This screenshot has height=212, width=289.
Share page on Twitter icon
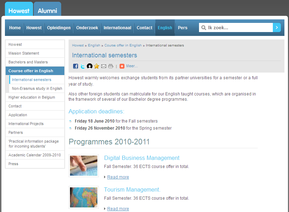[x=83, y=66]
